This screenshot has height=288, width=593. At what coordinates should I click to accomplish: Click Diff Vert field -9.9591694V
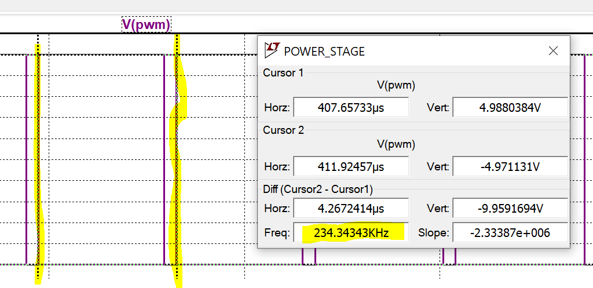pos(510,208)
